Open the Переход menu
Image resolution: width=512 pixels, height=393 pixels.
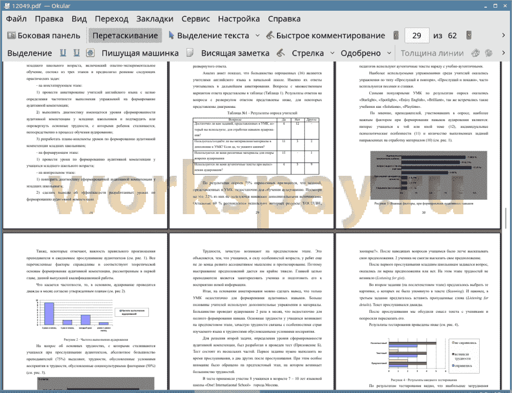click(111, 19)
